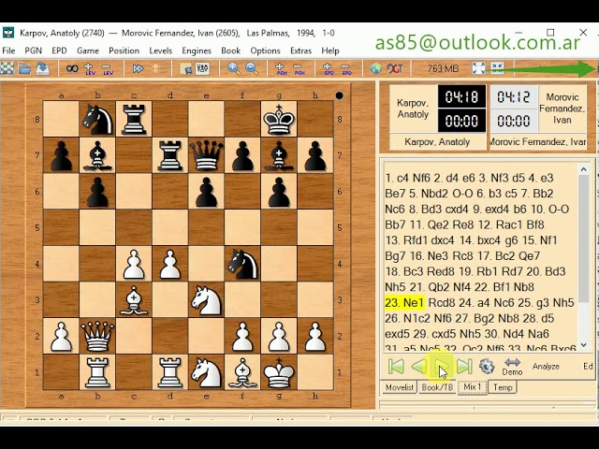Screen dimensions: 599x449
Task: Open the Levels menu
Action: pos(160,51)
